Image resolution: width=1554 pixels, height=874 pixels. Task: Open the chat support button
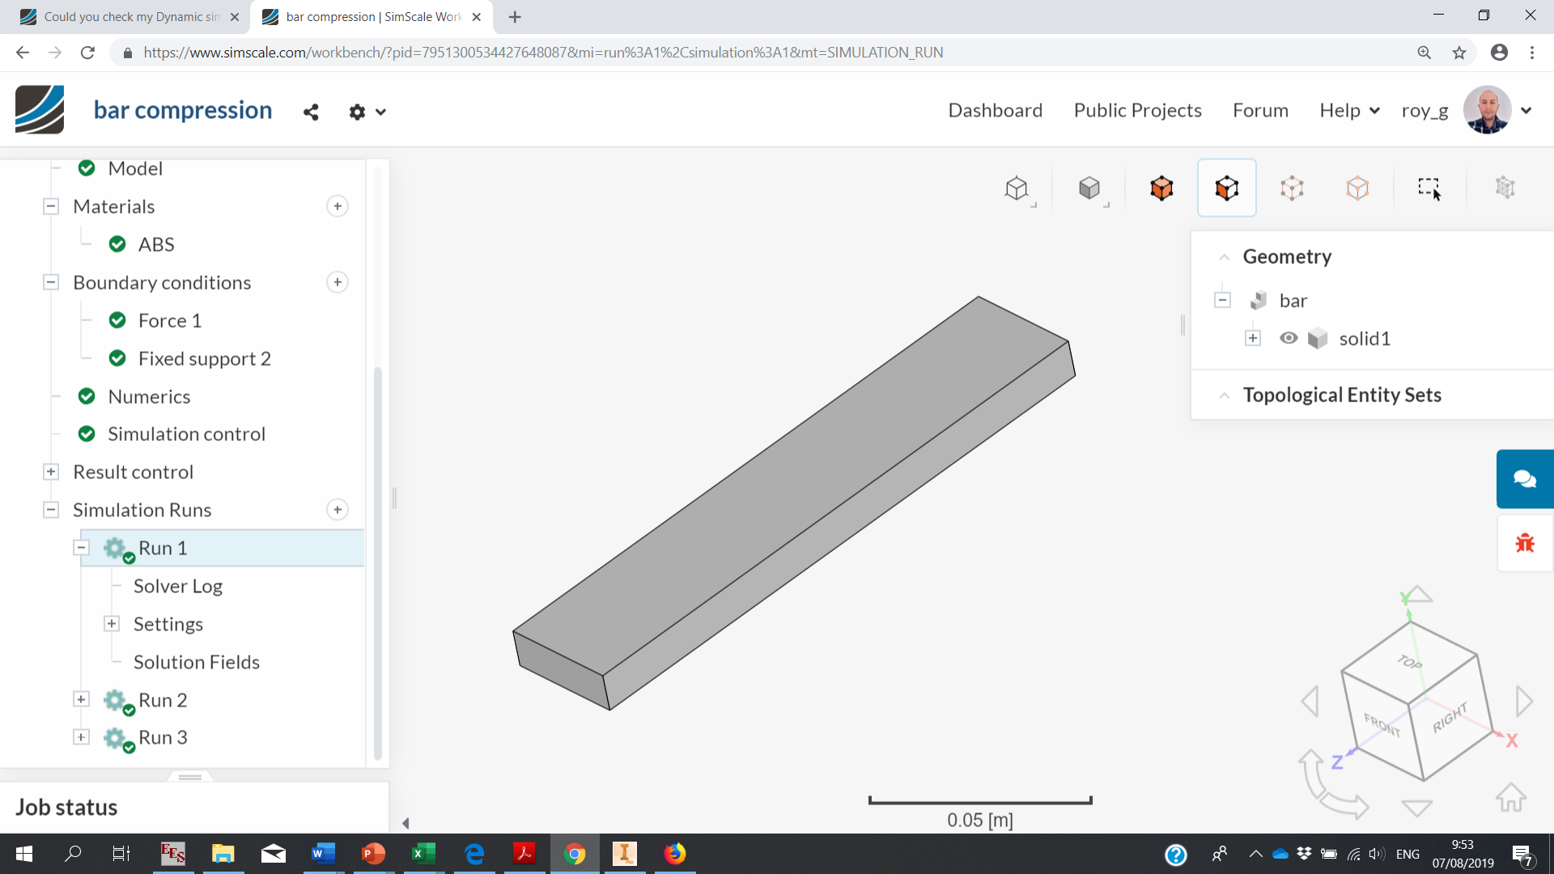pyautogui.click(x=1524, y=479)
